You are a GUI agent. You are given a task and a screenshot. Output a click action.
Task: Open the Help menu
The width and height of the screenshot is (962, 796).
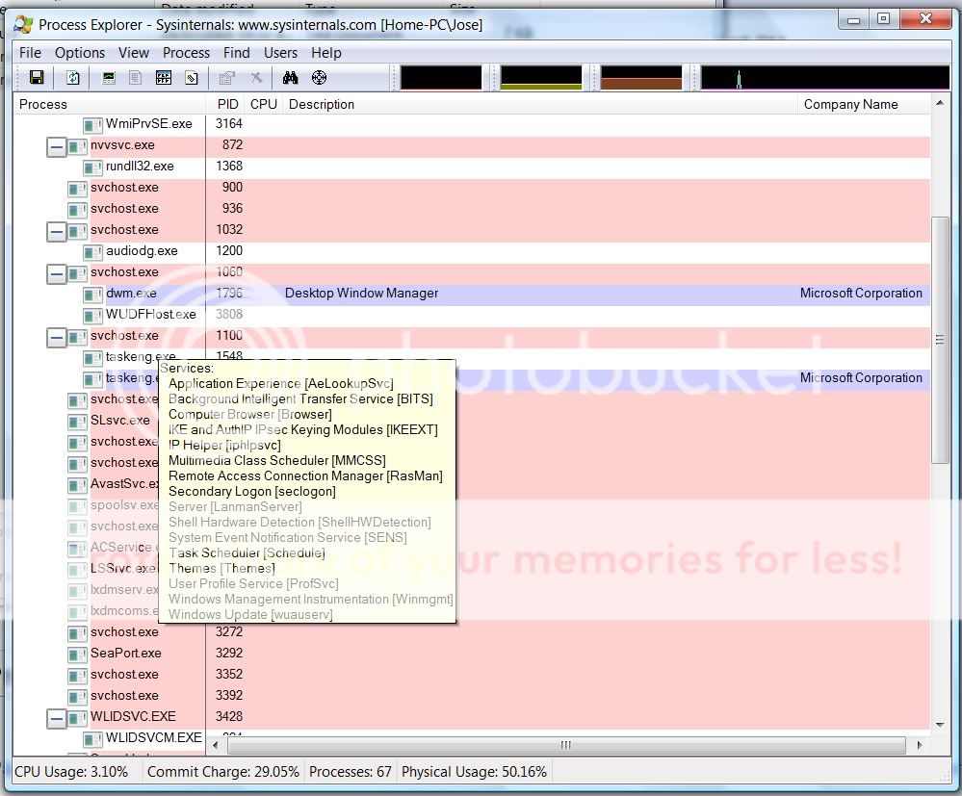point(325,53)
